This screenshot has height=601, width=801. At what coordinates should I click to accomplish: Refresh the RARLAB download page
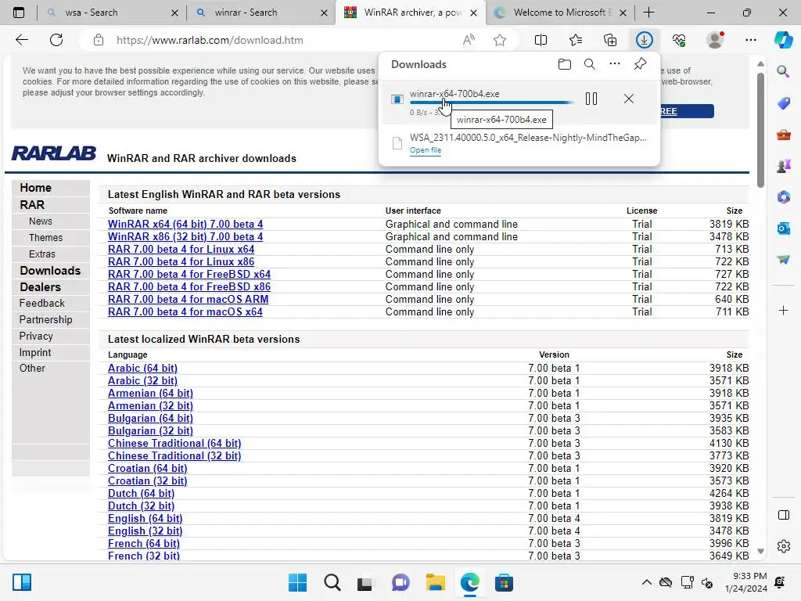pos(56,40)
